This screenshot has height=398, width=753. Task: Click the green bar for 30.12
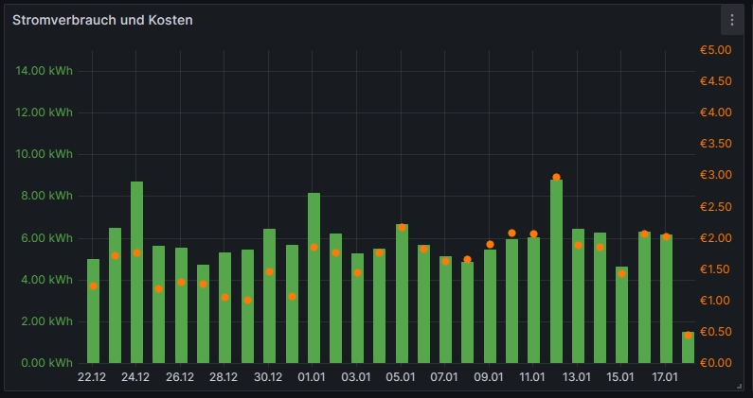coord(269,303)
